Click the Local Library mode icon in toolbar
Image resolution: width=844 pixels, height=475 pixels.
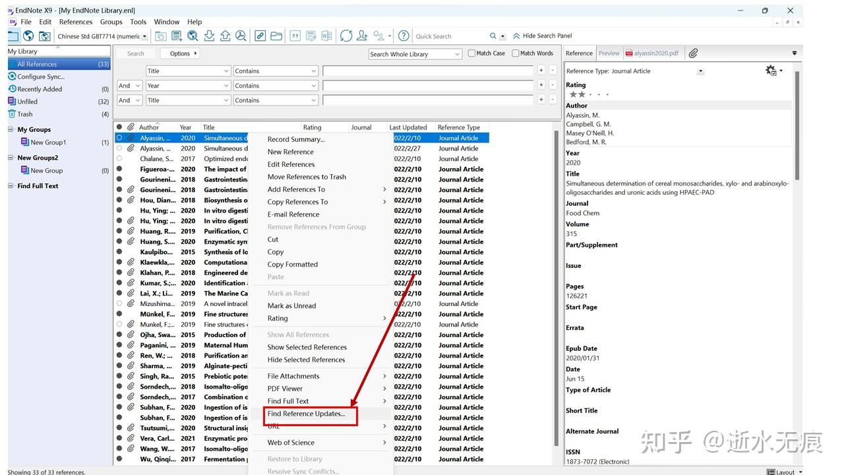[x=13, y=36]
